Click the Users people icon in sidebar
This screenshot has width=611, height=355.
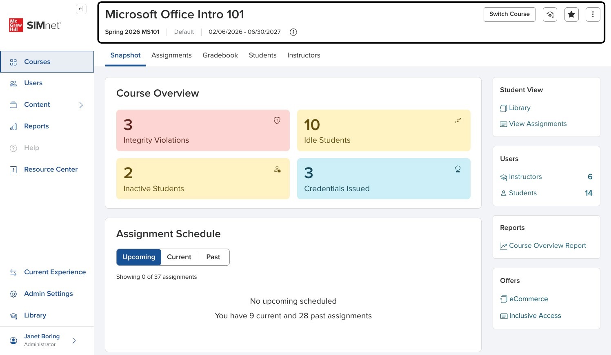(x=13, y=83)
